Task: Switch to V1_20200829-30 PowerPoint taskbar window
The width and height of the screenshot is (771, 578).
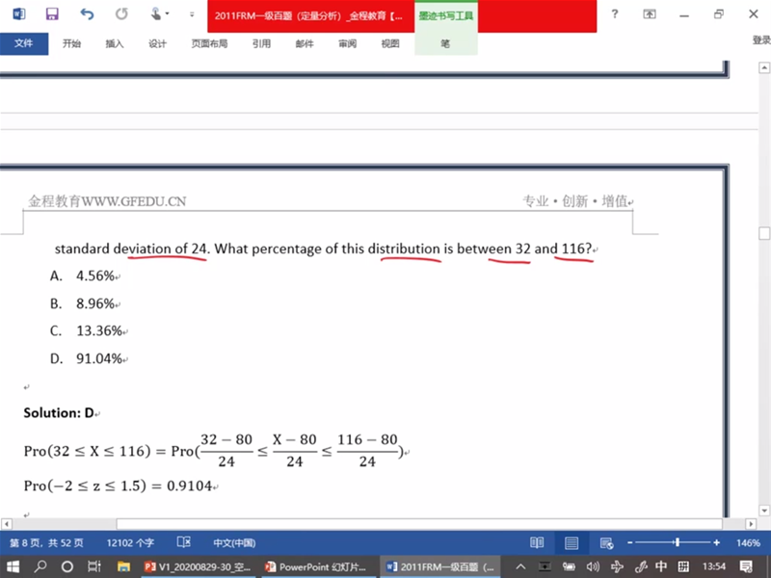Action: (198, 566)
